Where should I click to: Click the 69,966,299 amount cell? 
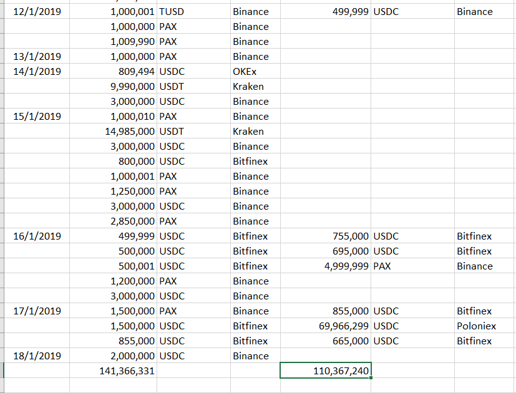point(326,326)
